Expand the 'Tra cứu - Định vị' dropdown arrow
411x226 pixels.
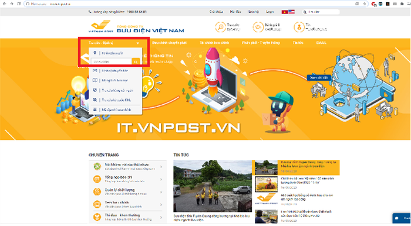point(138,43)
